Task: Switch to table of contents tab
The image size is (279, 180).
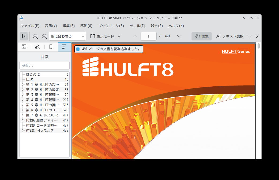Action: pyautogui.click(x=64, y=47)
